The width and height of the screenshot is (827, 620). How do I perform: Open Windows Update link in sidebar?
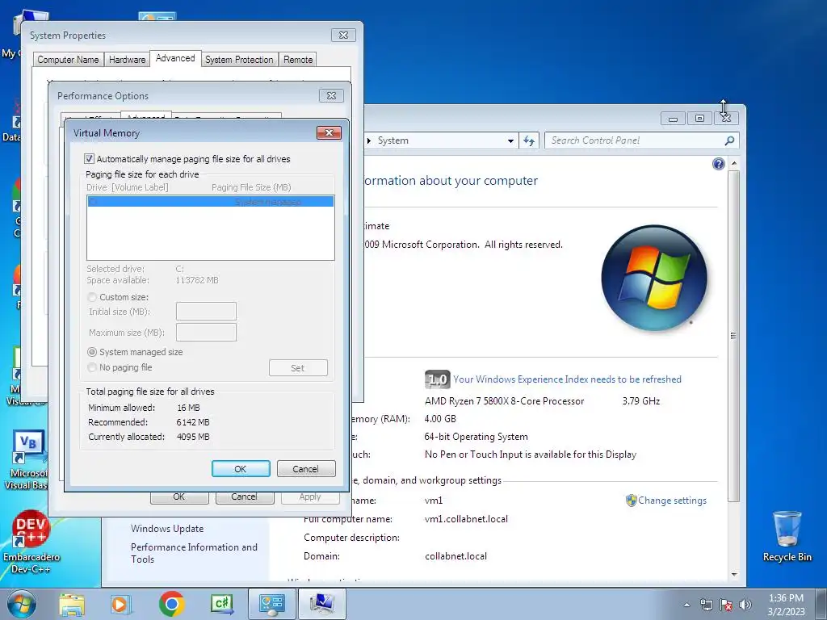click(x=167, y=528)
